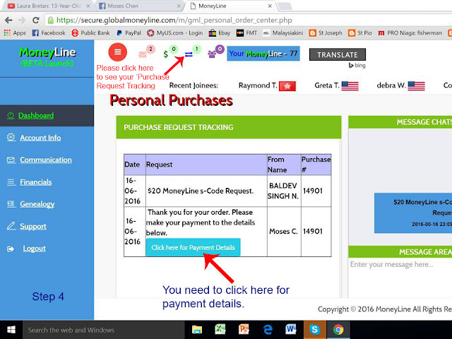Click the Support pencil icon
This screenshot has height=339, width=452.
click(11, 226)
